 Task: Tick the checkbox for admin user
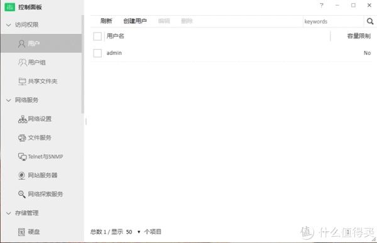point(97,53)
